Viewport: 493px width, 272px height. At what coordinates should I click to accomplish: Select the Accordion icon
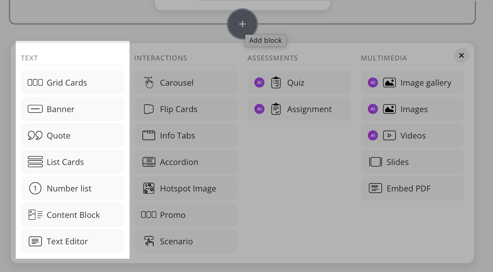click(x=149, y=162)
